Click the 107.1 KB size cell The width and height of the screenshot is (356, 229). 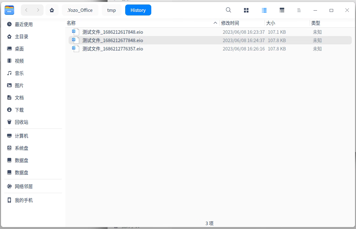click(x=277, y=32)
